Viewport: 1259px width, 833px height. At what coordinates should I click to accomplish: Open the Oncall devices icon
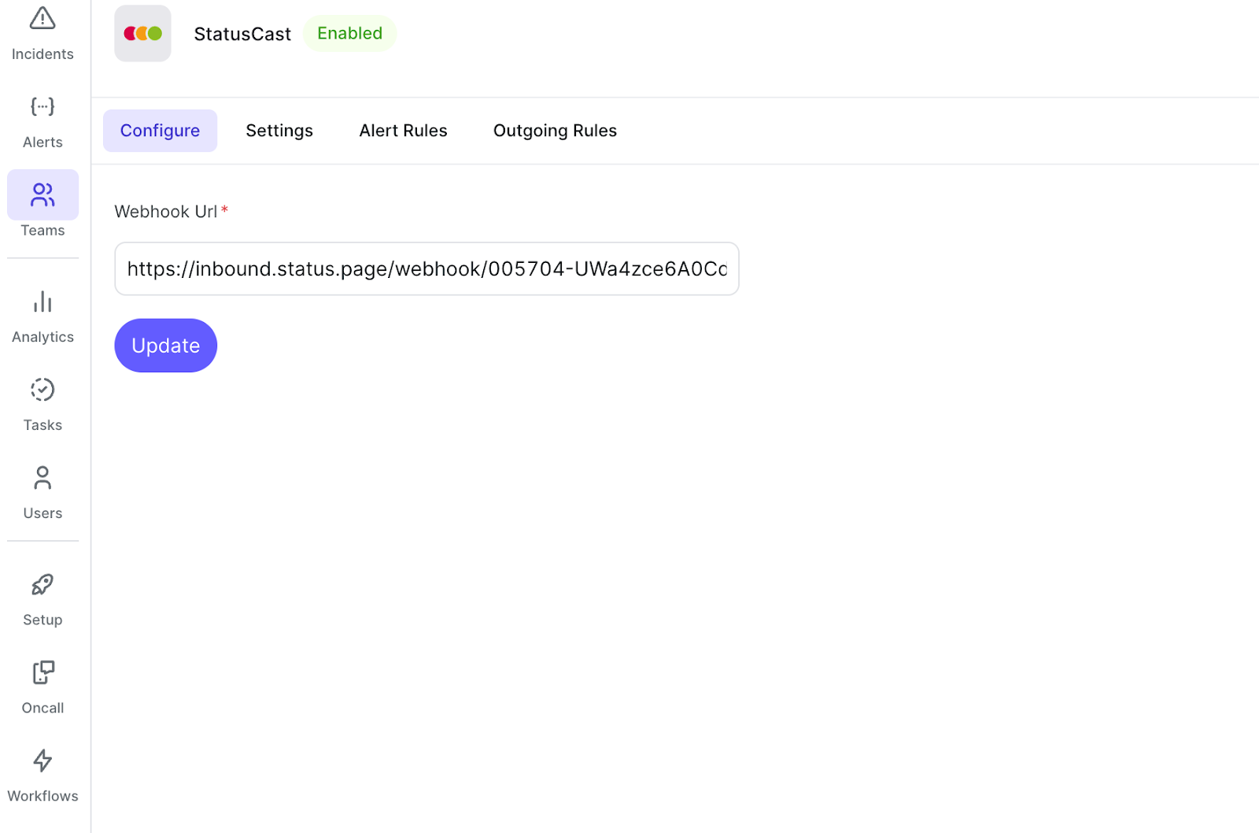click(42, 672)
